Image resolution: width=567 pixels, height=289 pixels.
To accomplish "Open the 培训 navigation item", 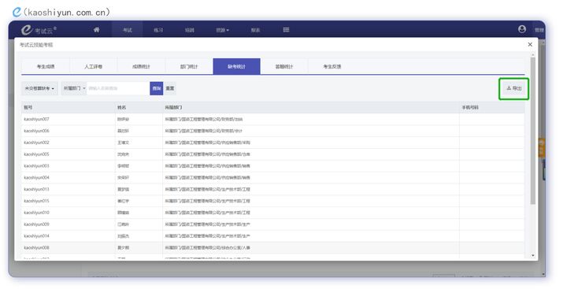I will point(190,30).
